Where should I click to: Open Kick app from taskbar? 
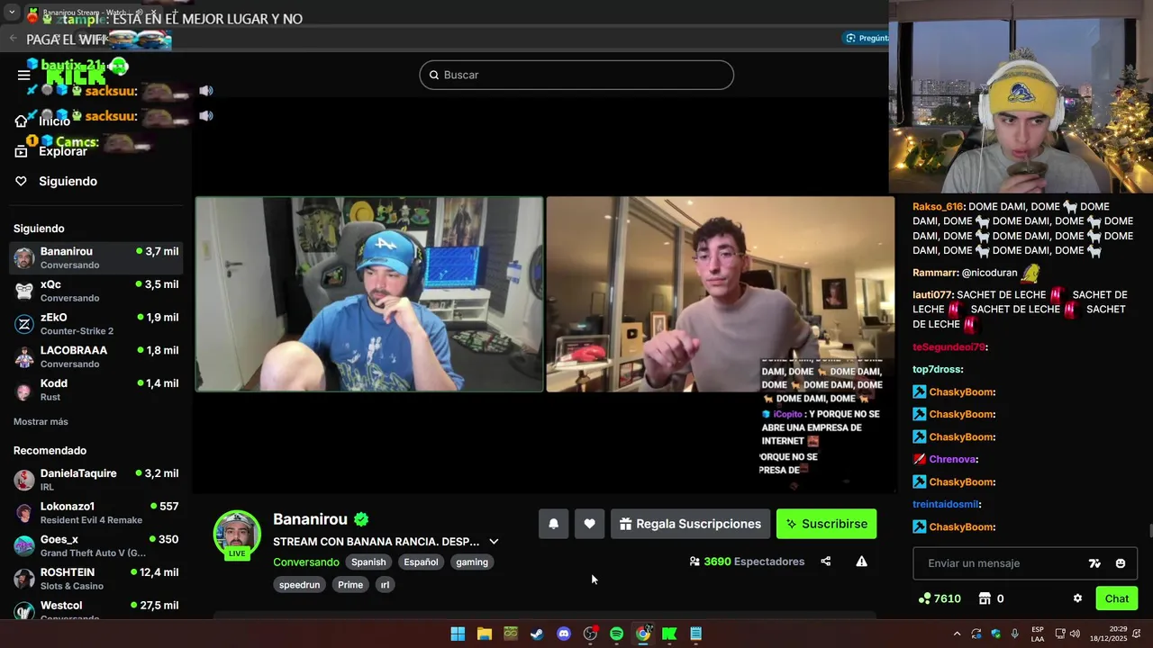[669, 634]
